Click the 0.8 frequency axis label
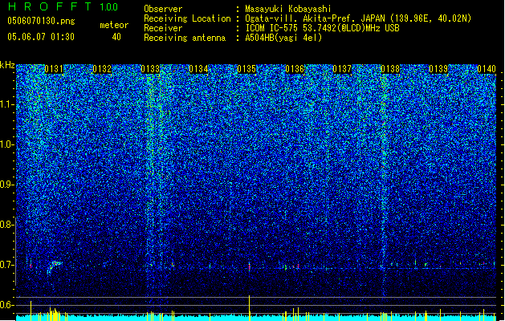Image resolution: width=505 pixels, height=321 pixels. tap(6, 225)
